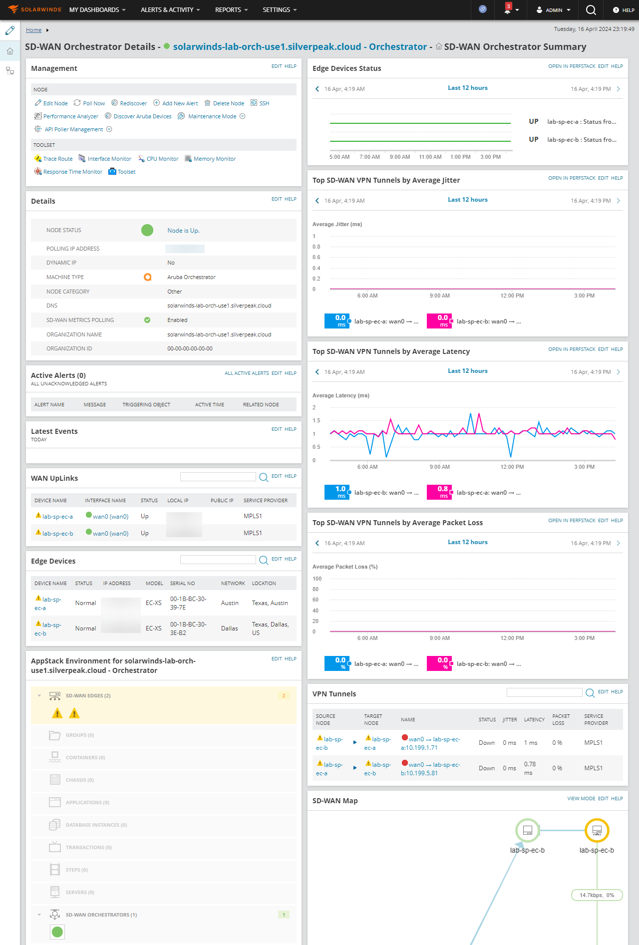The height and width of the screenshot is (945, 639).
Task: Expand the notifications dropdown arrow
Action: coord(517,10)
